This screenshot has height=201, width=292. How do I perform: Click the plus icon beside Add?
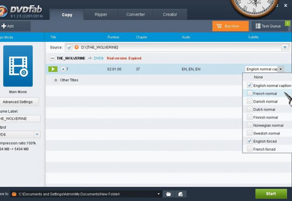[x=4, y=26]
